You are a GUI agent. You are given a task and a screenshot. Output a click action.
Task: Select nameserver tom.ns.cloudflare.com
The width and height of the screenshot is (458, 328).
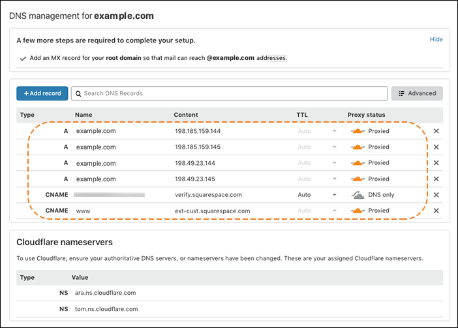coord(106,309)
